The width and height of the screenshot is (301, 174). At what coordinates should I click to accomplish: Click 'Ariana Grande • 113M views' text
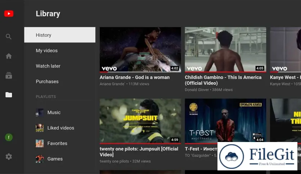pos(124,84)
